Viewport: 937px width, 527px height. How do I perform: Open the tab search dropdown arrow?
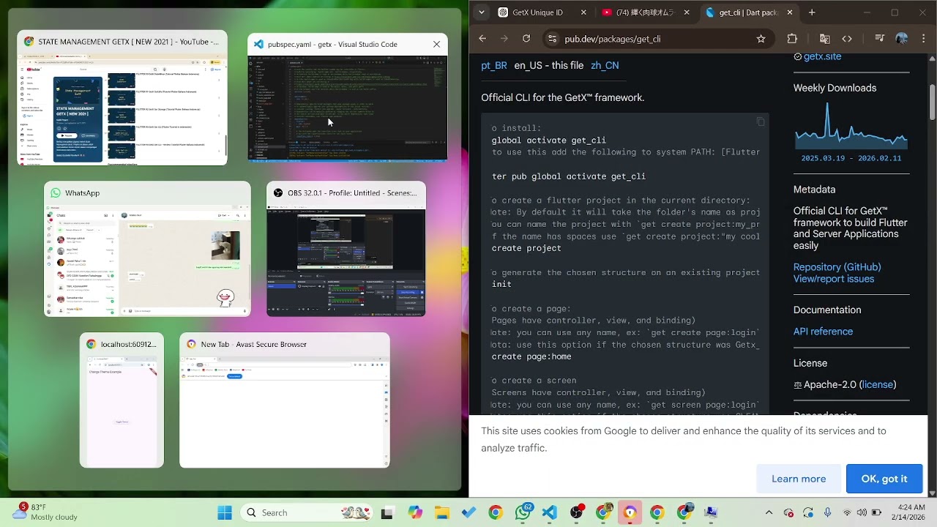(481, 12)
